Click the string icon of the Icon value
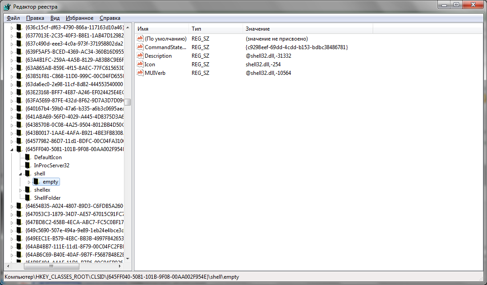 pyautogui.click(x=140, y=64)
